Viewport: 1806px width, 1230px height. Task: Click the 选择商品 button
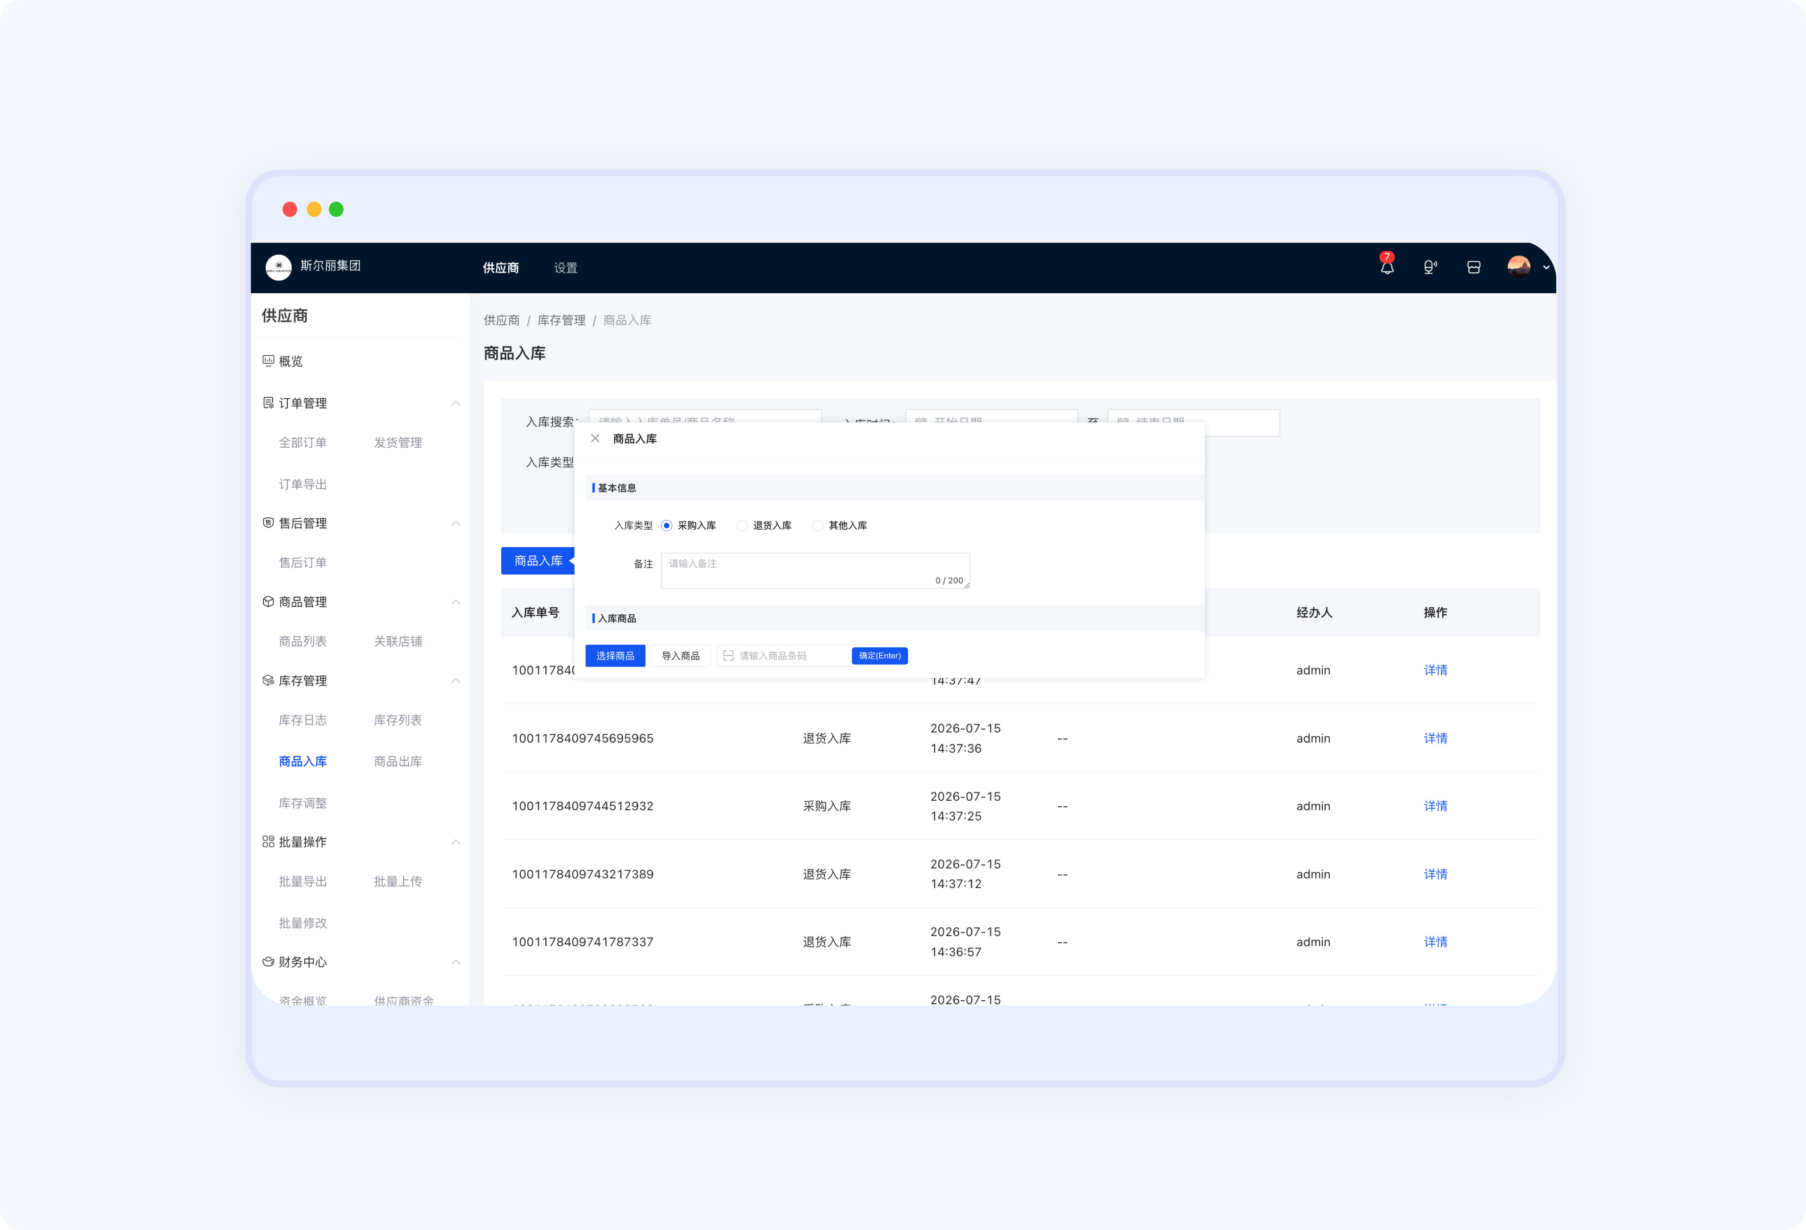(x=616, y=656)
